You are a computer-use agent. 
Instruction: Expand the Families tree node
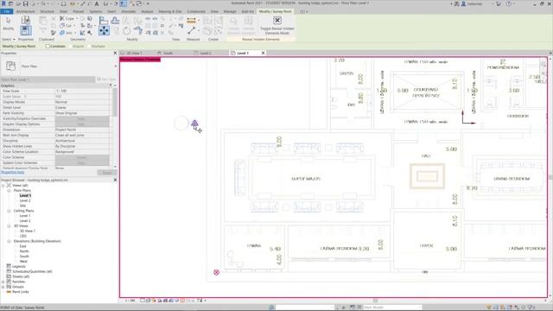tap(3, 282)
